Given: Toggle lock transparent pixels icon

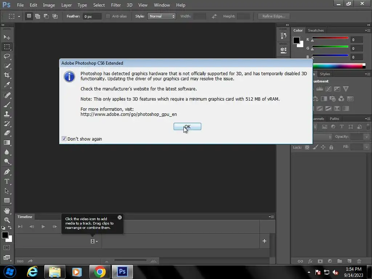Looking at the screenshot, I should coord(307,147).
